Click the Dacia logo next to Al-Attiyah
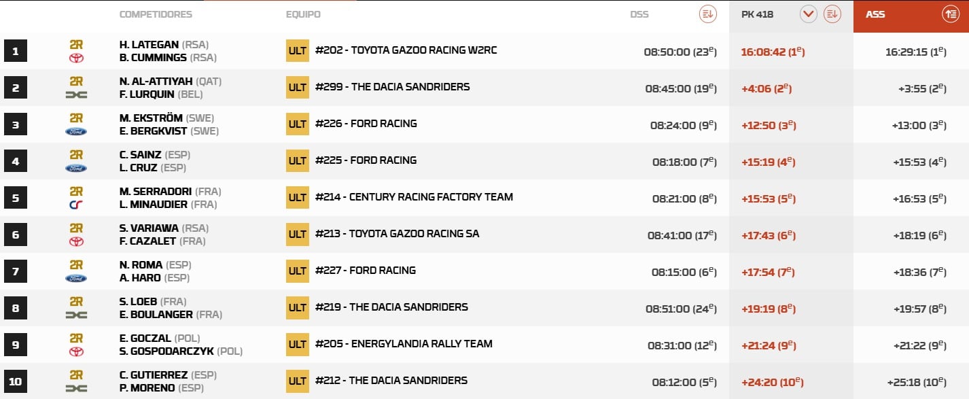Image resolution: width=969 pixels, height=399 pixels. [76, 94]
